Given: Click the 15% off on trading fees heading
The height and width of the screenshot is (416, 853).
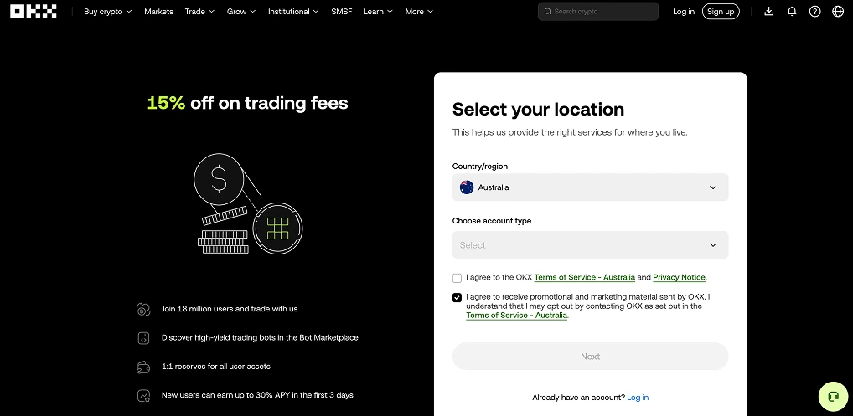Looking at the screenshot, I should 247,103.
